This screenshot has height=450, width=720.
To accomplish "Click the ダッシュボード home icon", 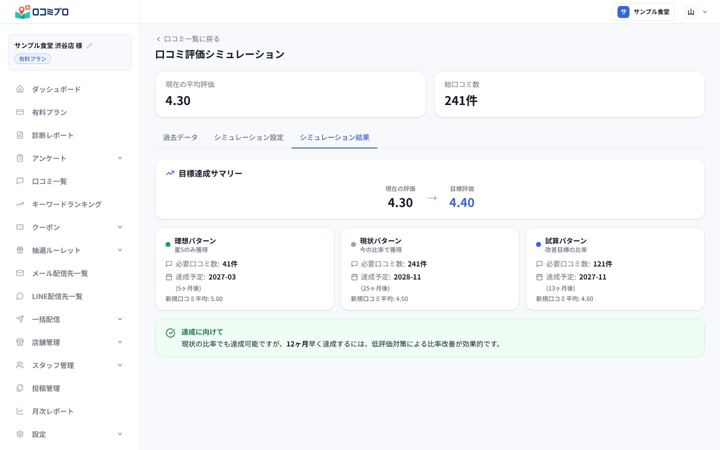I will tap(20, 89).
